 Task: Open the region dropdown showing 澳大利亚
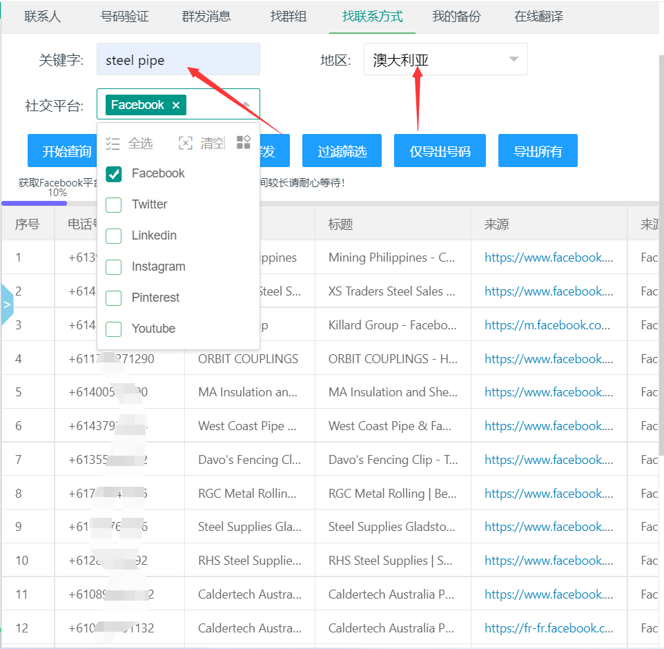(513, 60)
